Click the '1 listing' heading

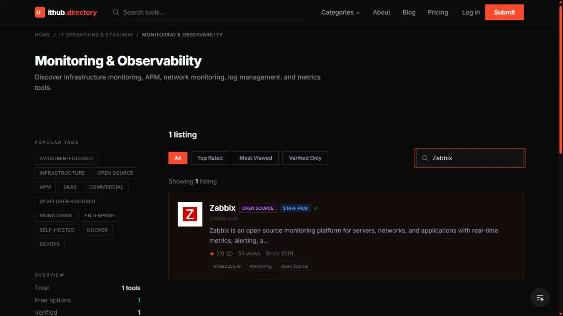pos(183,135)
